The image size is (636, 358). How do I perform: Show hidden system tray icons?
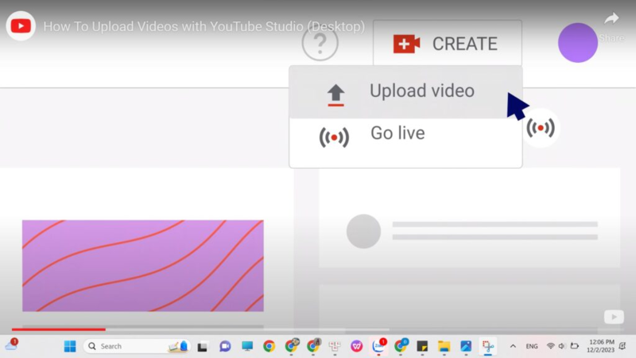pyautogui.click(x=513, y=346)
